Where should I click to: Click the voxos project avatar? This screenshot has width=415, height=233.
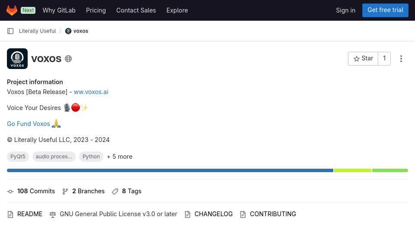point(17,59)
